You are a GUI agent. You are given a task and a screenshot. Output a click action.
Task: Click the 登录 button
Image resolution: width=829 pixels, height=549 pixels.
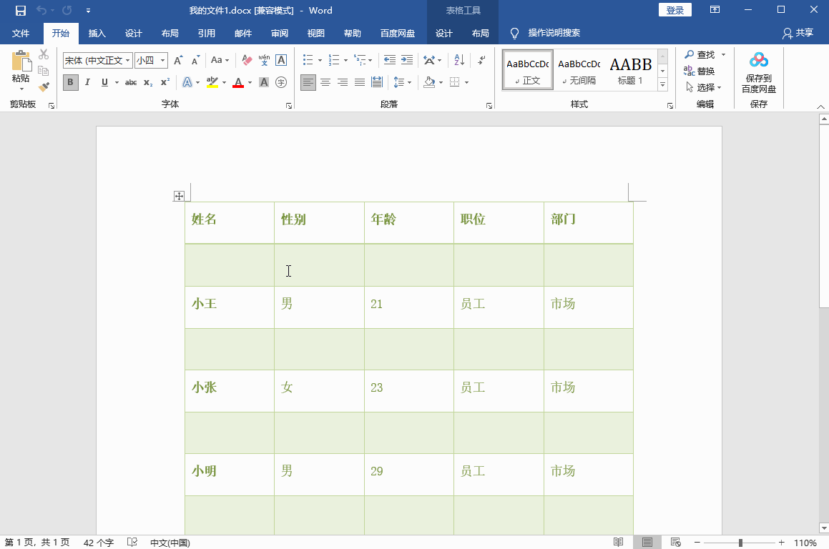pyautogui.click(x=675, y=10)
